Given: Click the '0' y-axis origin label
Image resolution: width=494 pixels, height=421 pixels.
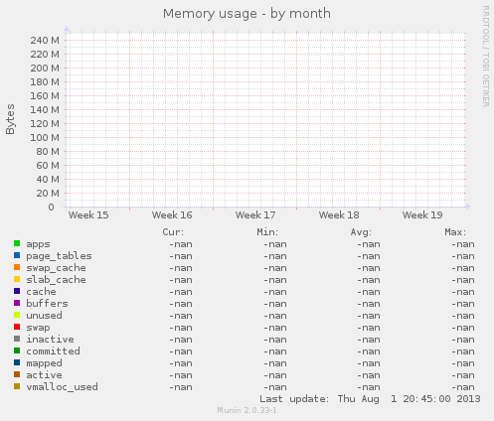Looking at the screenshot, I should pyautogui.click(x=51, y=208).
